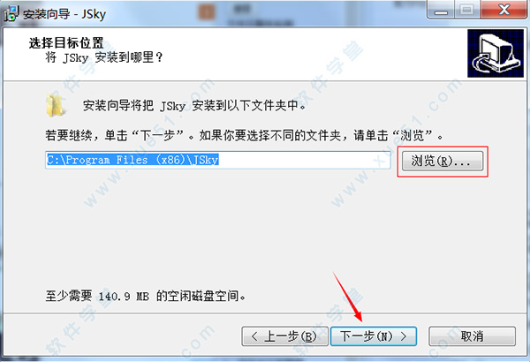The image size is (530, 362).
Task: Click the 选择目标位置 heading
Action: coord(66,43)
